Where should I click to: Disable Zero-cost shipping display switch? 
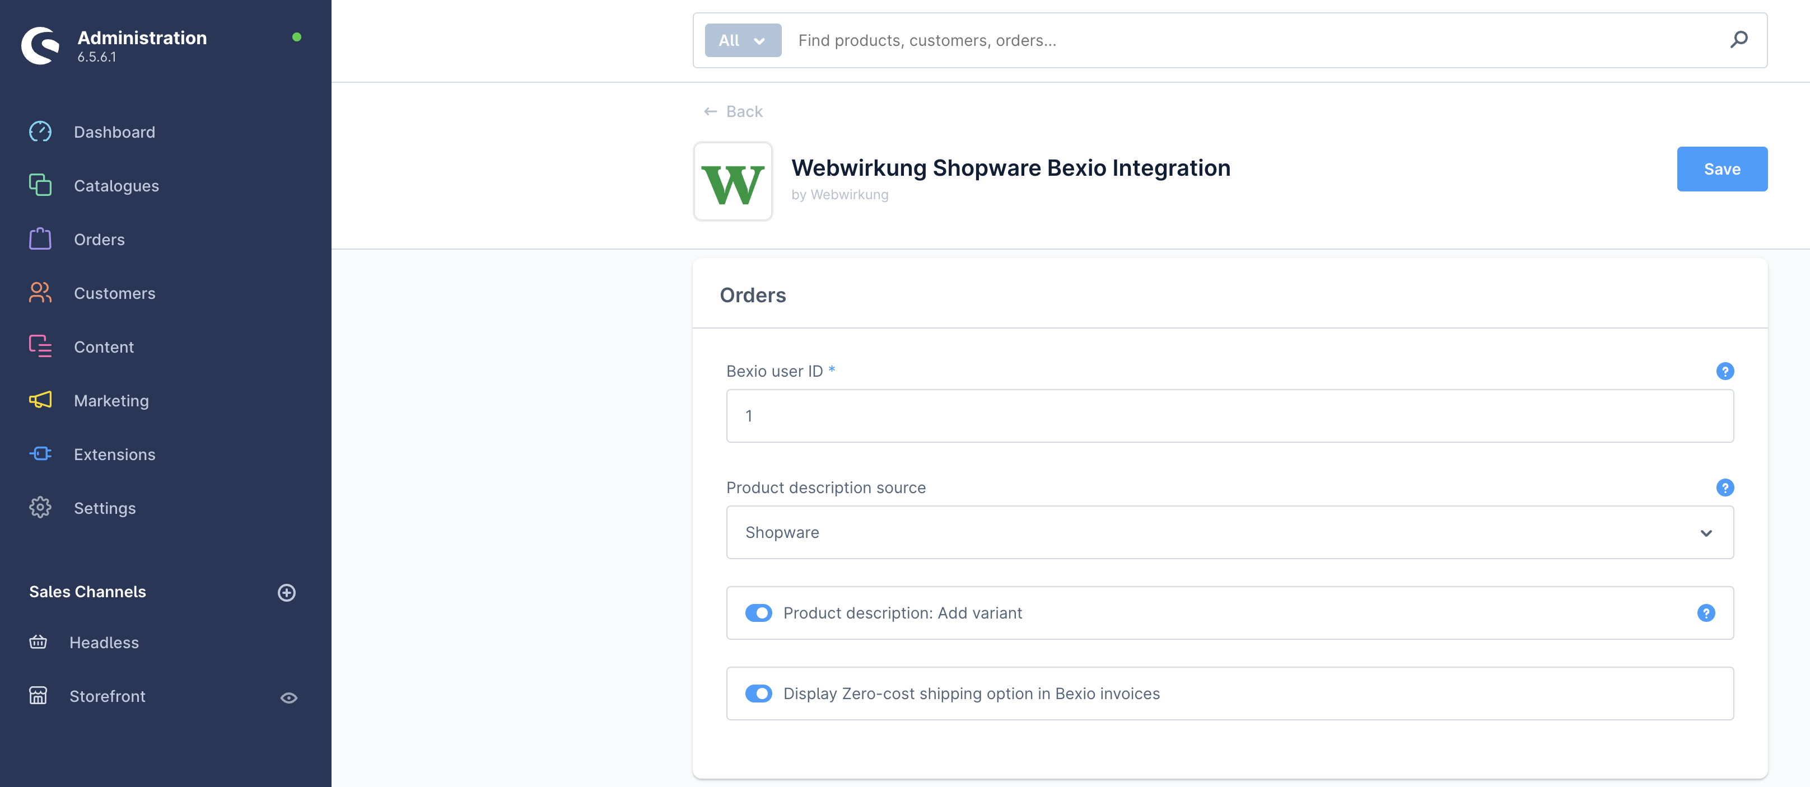pyautogui.click(x=758, y=694)
